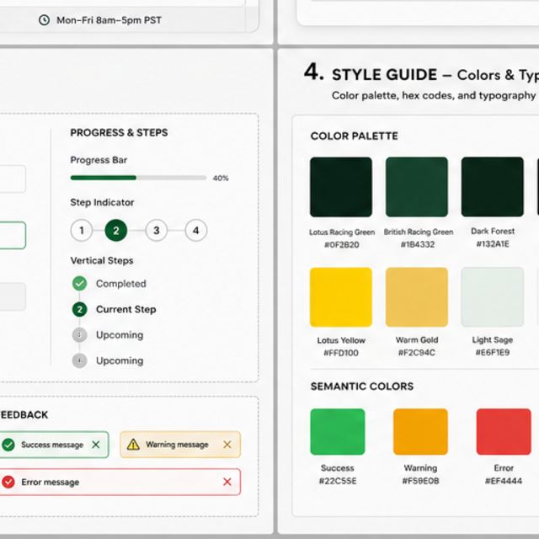Click the Mon-Fri 8am-5pm PST text
Image resolution: width=539 pixels, height=539 pixels.
click(x=109, y=20)
